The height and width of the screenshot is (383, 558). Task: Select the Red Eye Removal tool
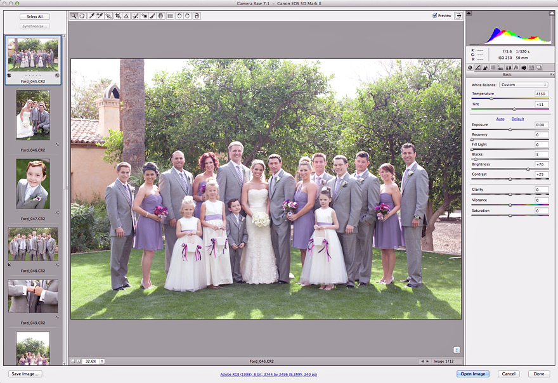(x=145, y=16)
